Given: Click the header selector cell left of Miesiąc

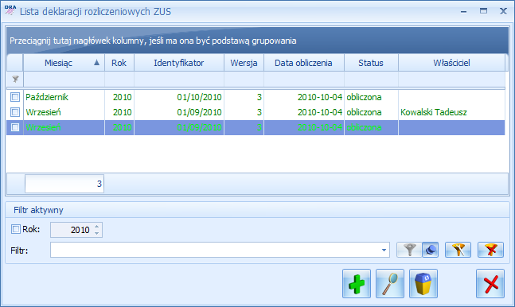Looking at the screenshot, I should (x=15, y=63).
